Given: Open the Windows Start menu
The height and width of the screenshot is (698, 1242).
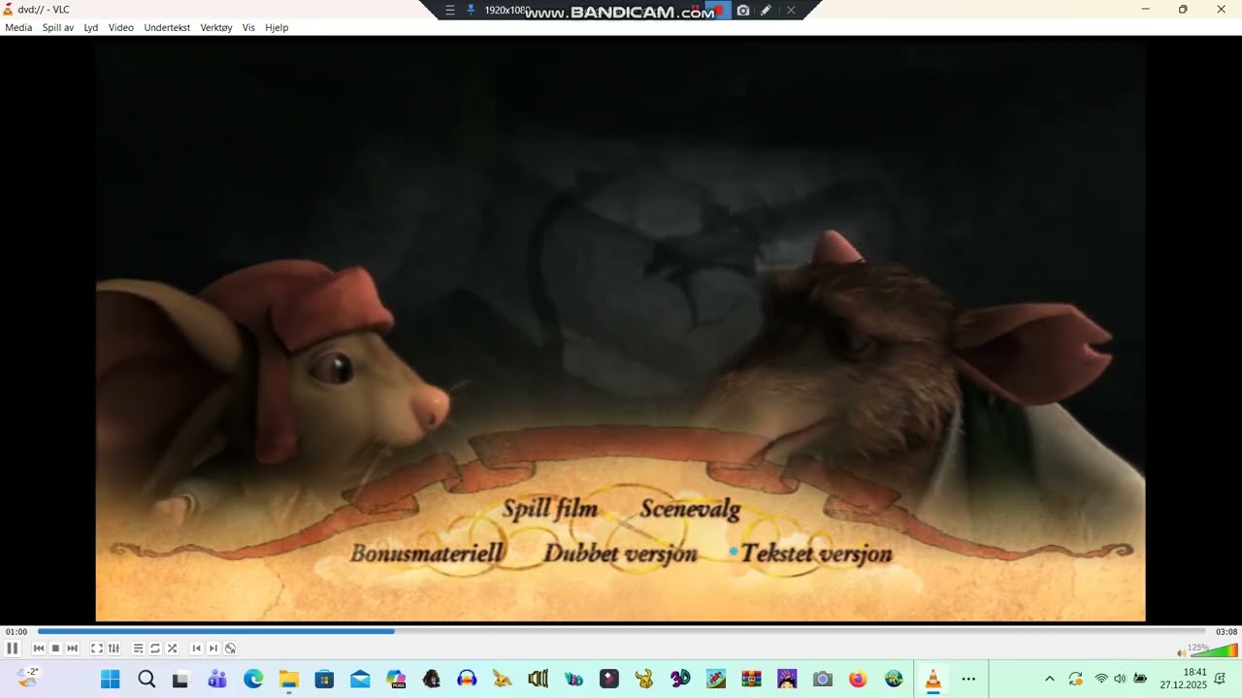Looking at the screenshot, I should click(111, 679).
